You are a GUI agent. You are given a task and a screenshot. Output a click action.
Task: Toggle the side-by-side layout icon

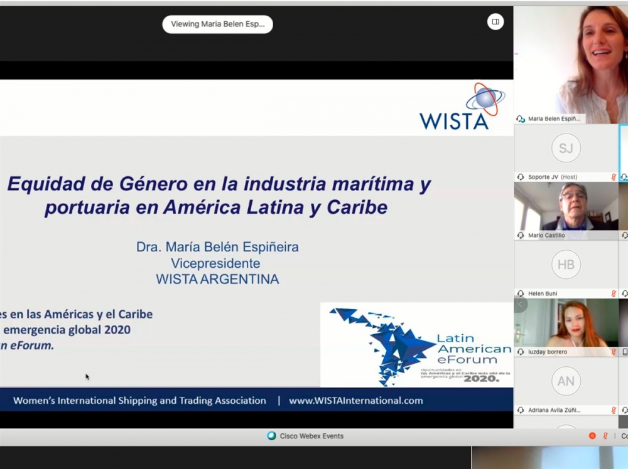(x=495, y=21)
